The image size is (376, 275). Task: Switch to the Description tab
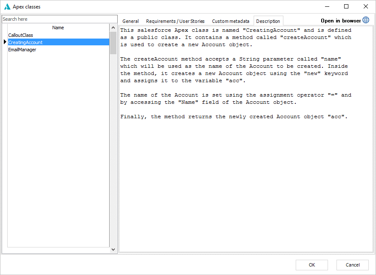[x=268, y=20]
